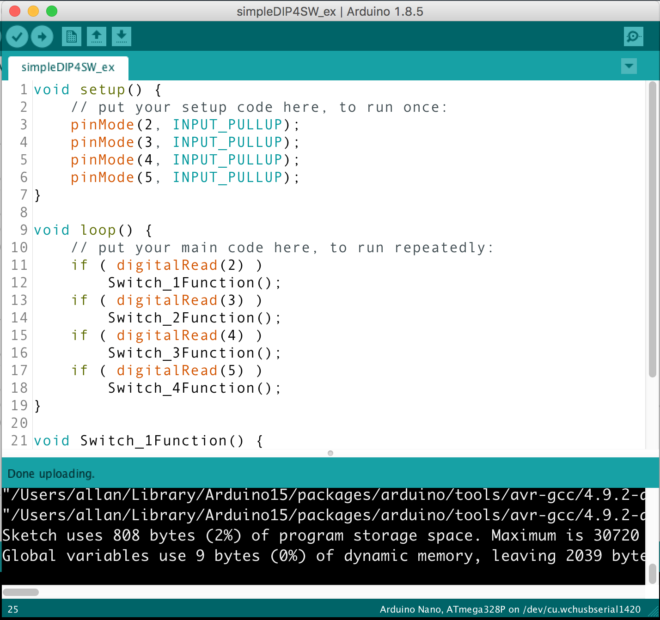The height and width of the screenshot is (620, 660).
Task: Expand the tab options dropdown arrow
Action: pyautogui.click(x=629, y=66)
